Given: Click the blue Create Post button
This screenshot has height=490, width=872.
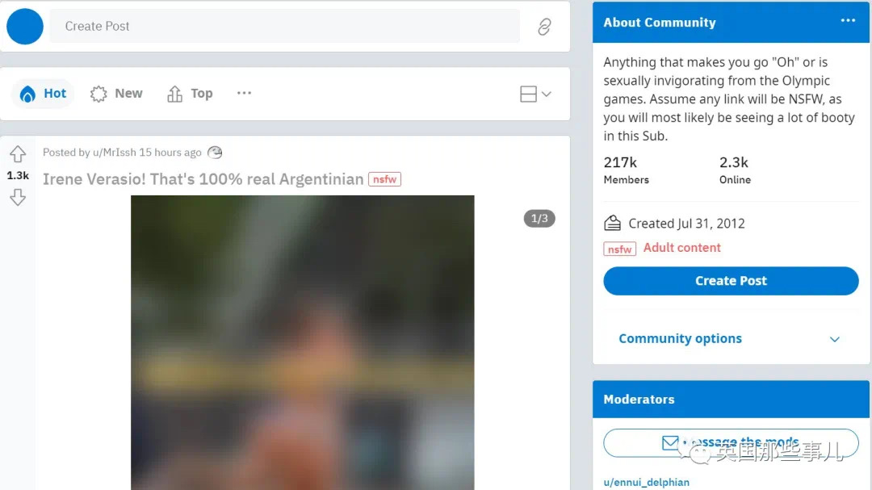Looking at the screenshot, I should (731, 281).
